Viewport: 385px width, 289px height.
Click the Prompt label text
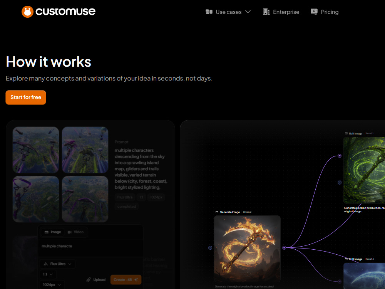pos(122,142)
